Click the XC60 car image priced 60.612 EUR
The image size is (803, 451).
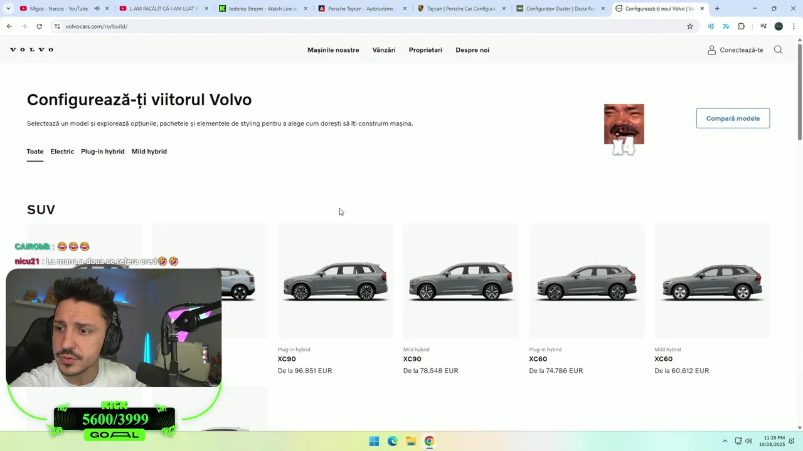coord(713,281)
